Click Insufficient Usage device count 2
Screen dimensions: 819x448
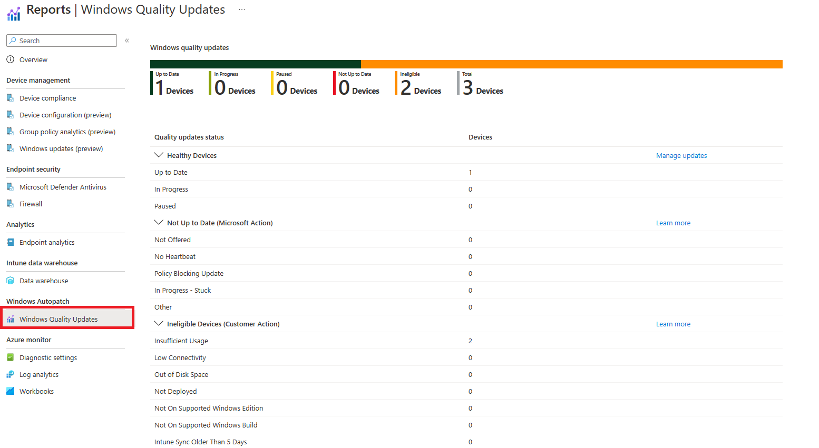(x=470, y=341)
